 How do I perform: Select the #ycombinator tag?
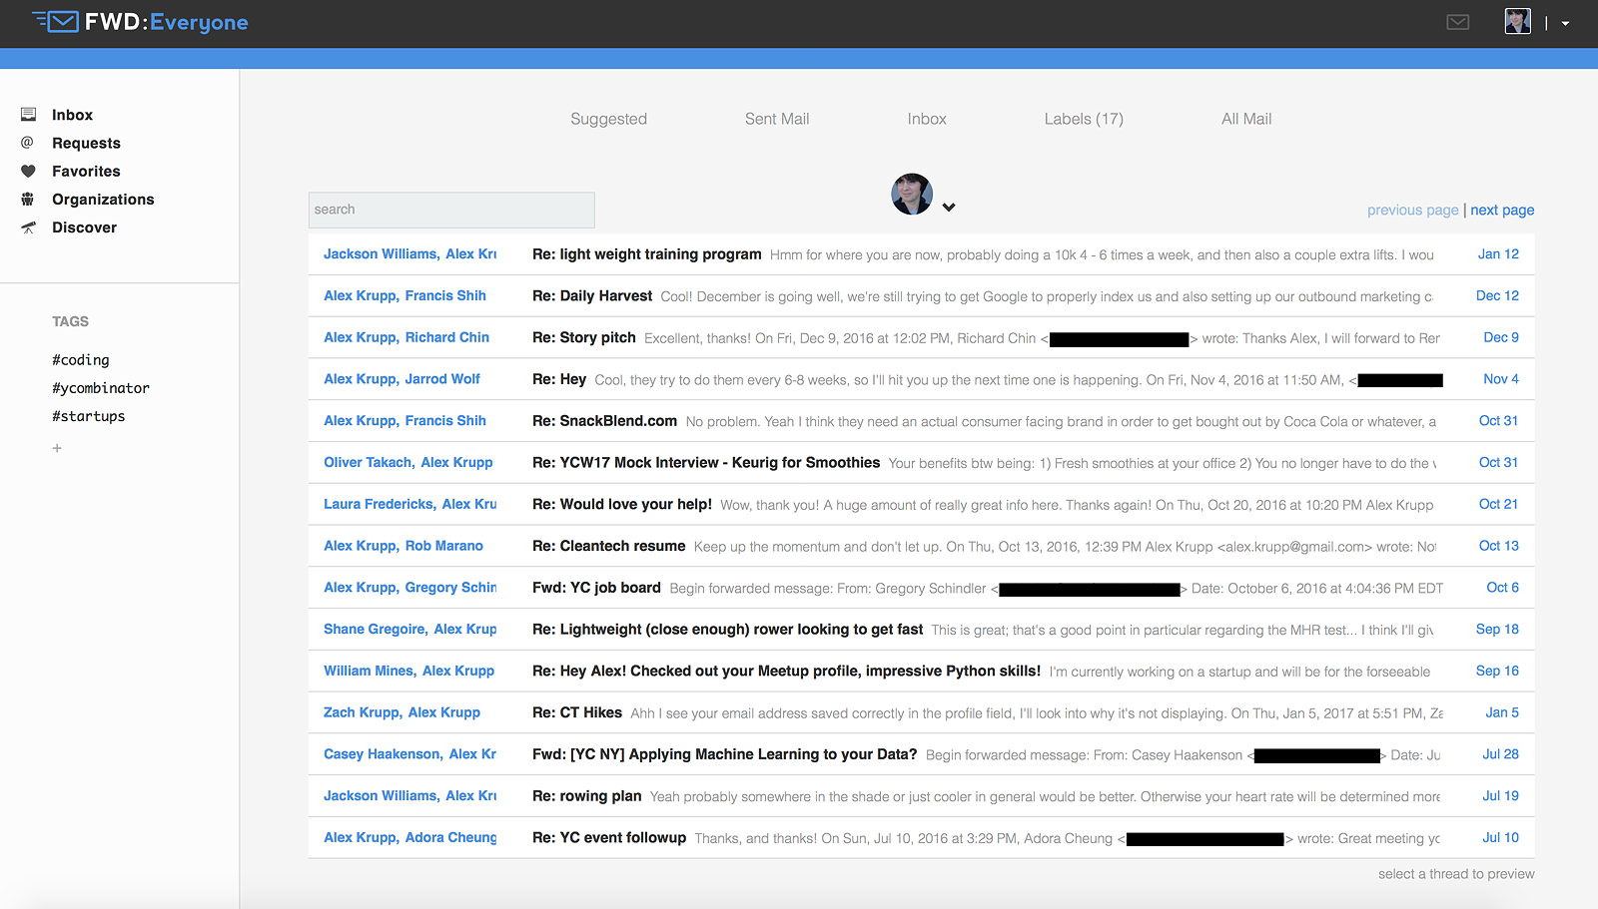pos(101,388)
